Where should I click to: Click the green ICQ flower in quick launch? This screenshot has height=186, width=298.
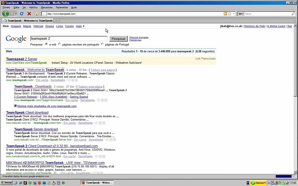tap(63, 183)
